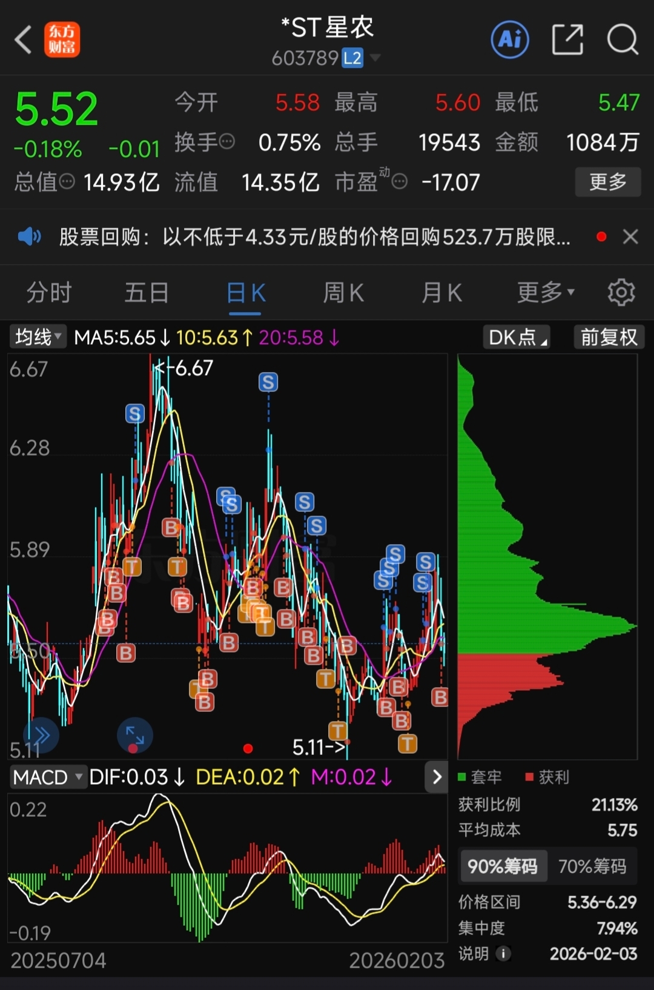Click the 集中度 7.94% value
This screenshot has height=990, width=654.
pyautogui.click(x=617, y=928)
